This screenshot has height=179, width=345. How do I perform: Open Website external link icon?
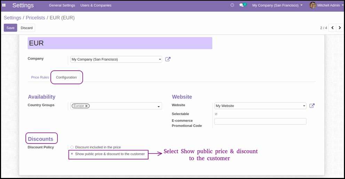pyautogui.click(x=312, y=106)
